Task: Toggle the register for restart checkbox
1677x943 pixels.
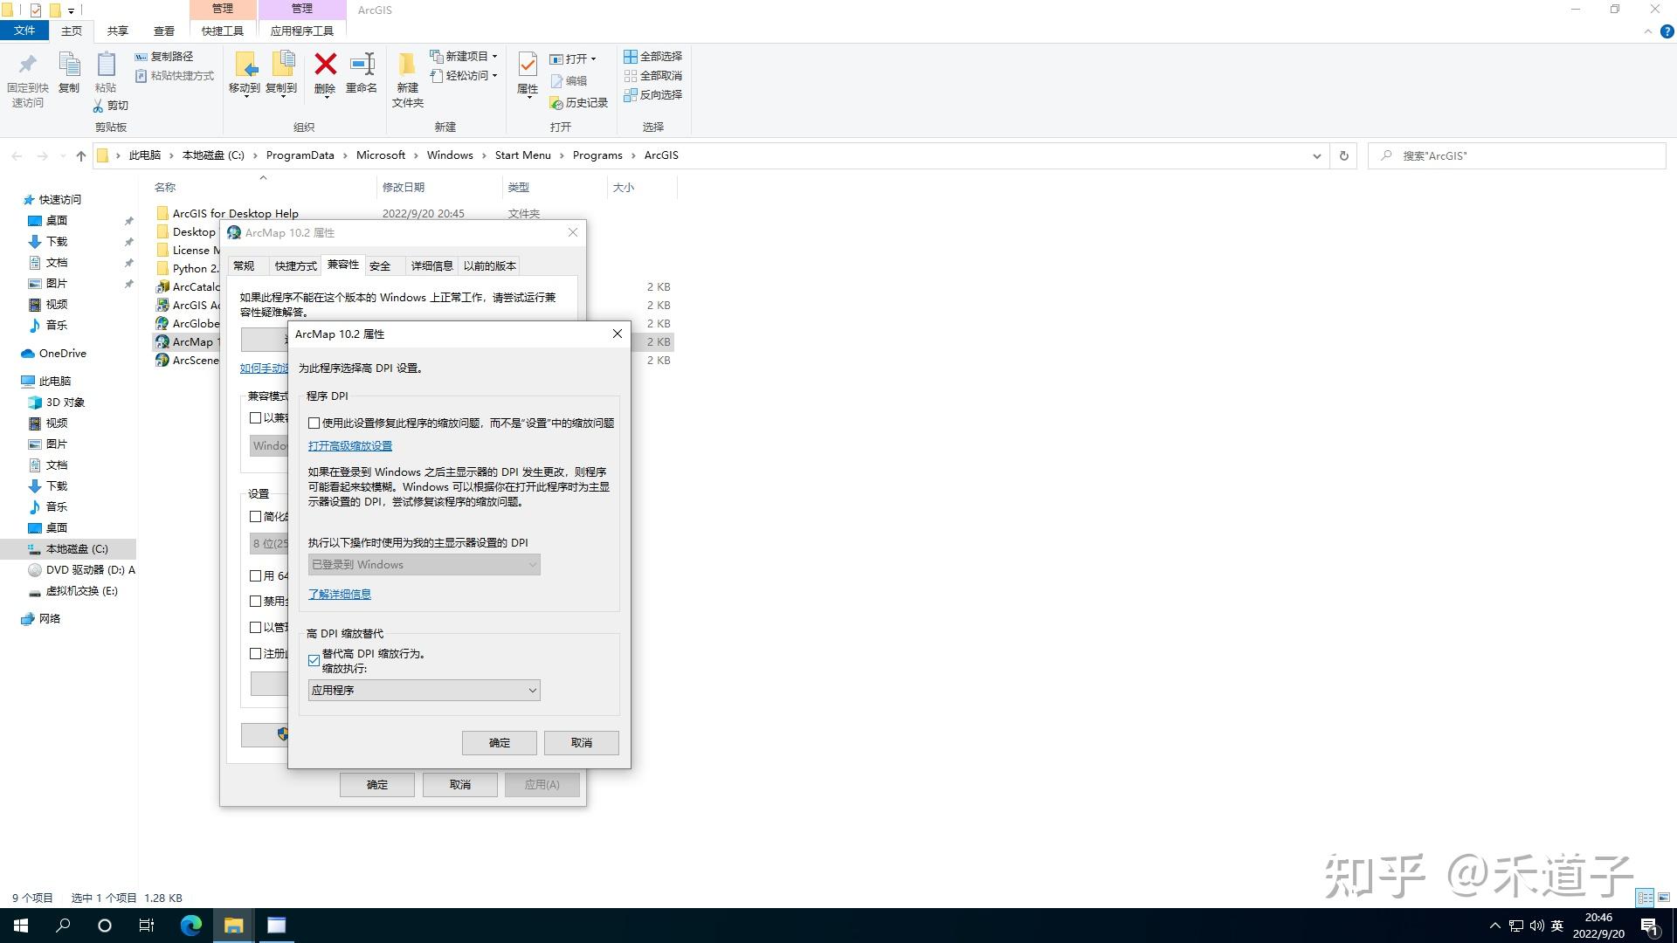Action: click(256, 654)
